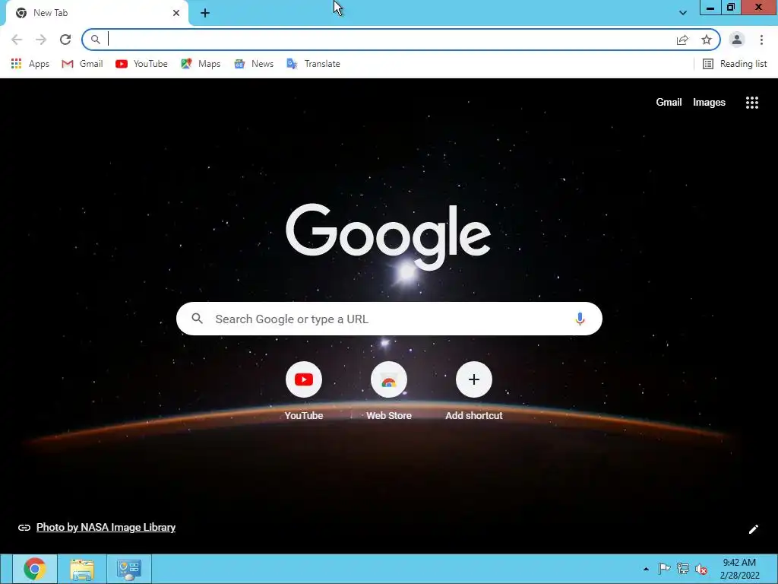
Task: Open YouTube bookmark in bookmarks bar
Action: click(x=141, y=64)
